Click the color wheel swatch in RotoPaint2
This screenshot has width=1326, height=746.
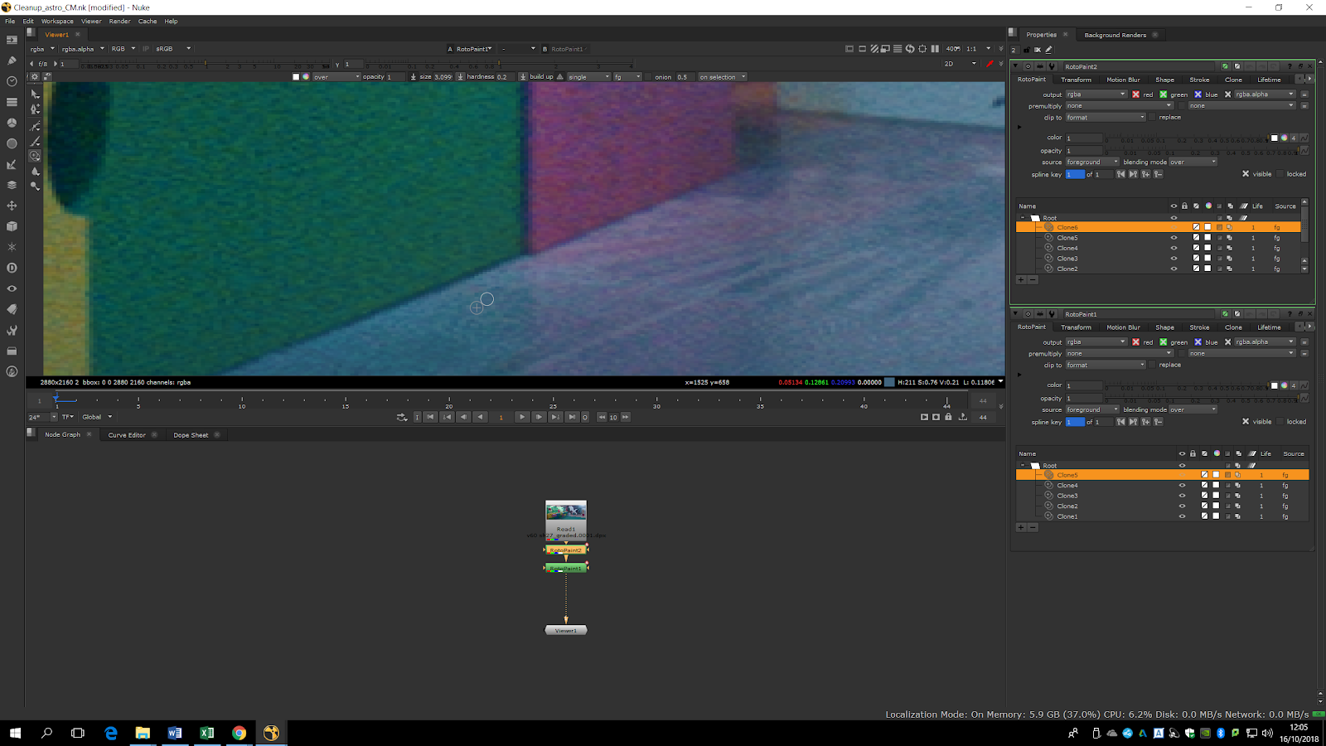pos(1284,138)
